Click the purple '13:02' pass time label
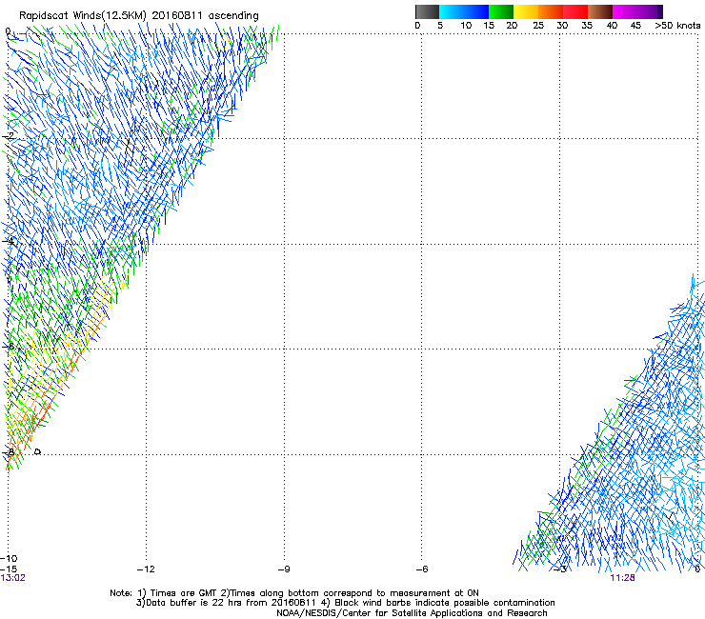Viewport: 705px width, 619px height. pyautogui.click(x=13, y=578)
